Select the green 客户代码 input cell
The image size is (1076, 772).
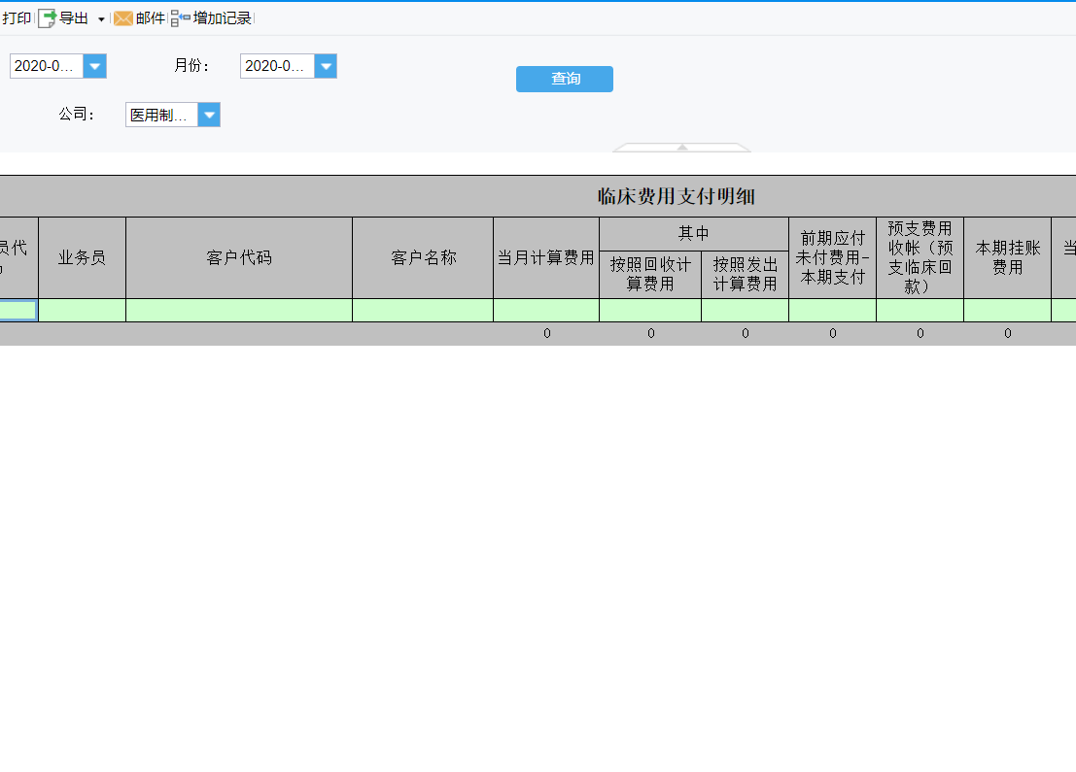pos(238,311)
